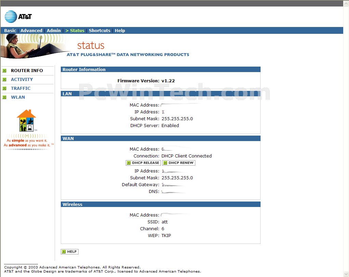Click the WEP value TKIP

pyautogui.click(x=166, y=236)
